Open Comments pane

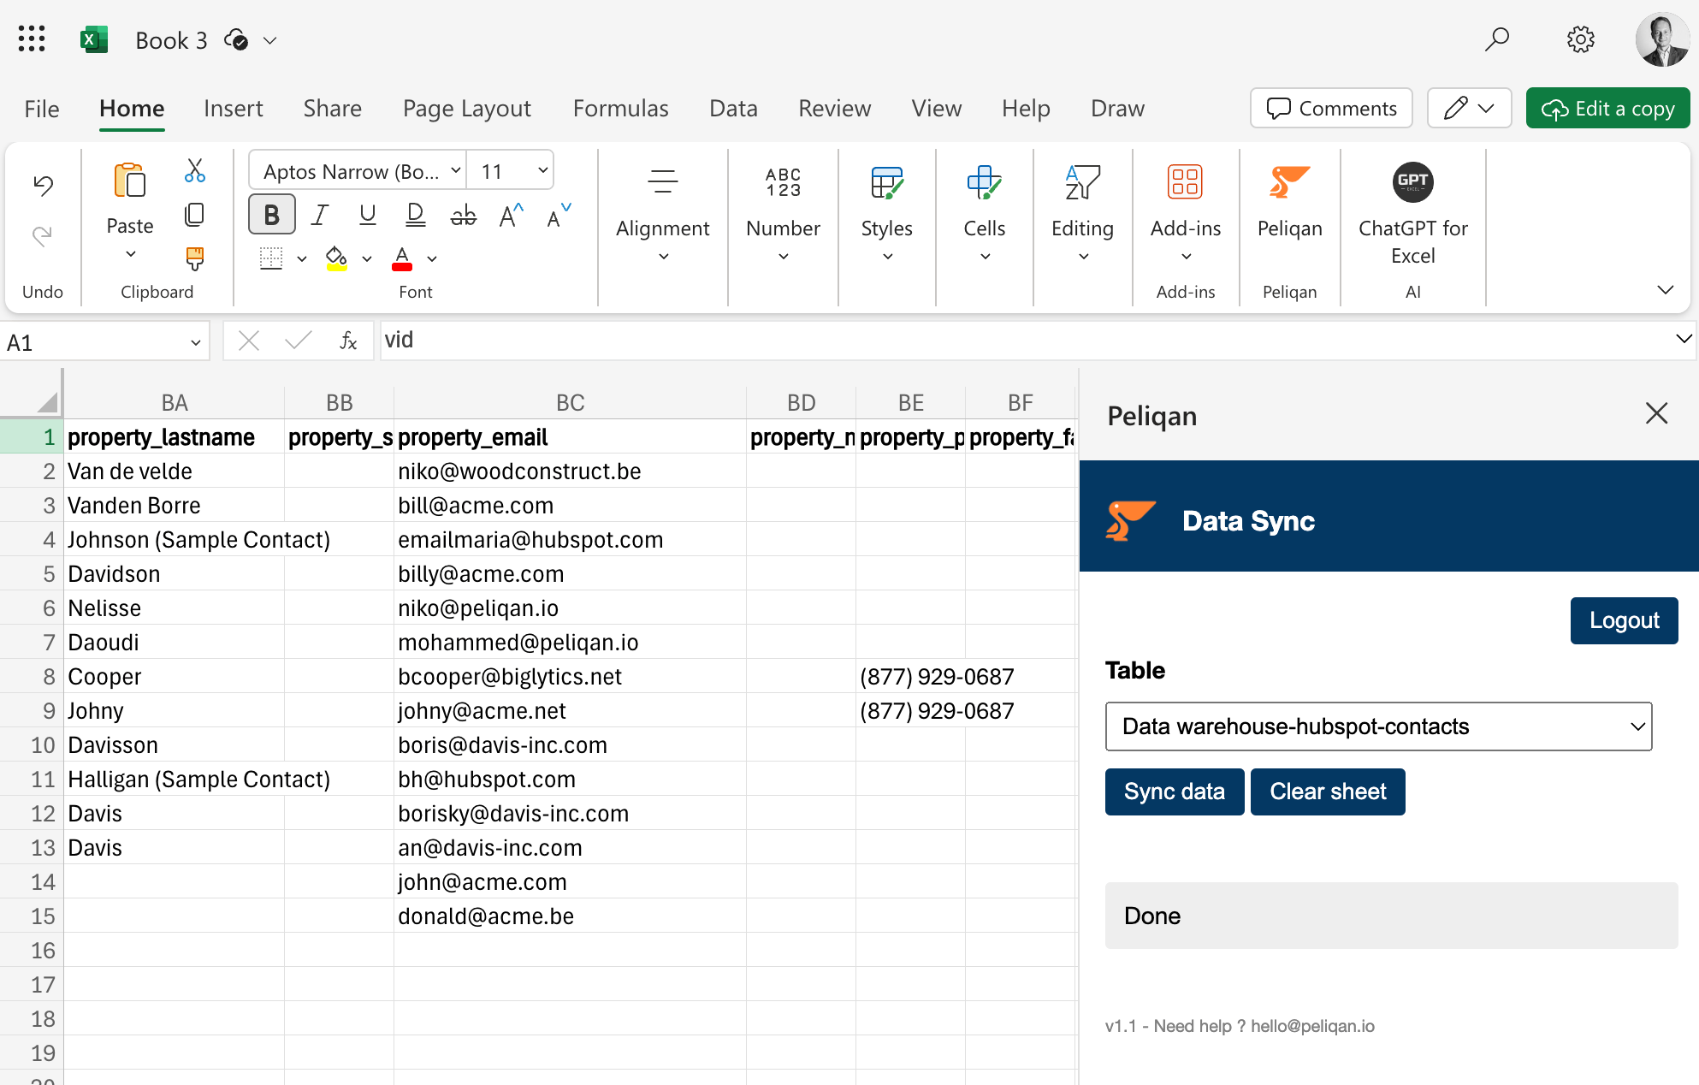point(1331,108)
